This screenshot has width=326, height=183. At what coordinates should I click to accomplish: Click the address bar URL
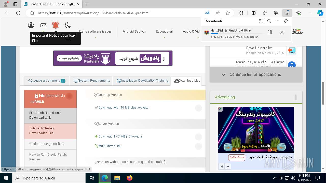93,13
